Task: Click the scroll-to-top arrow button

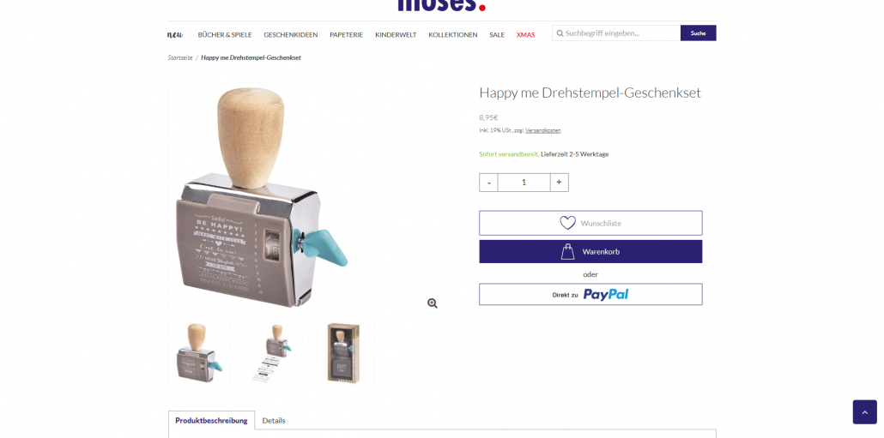Action: click(865, 412)
